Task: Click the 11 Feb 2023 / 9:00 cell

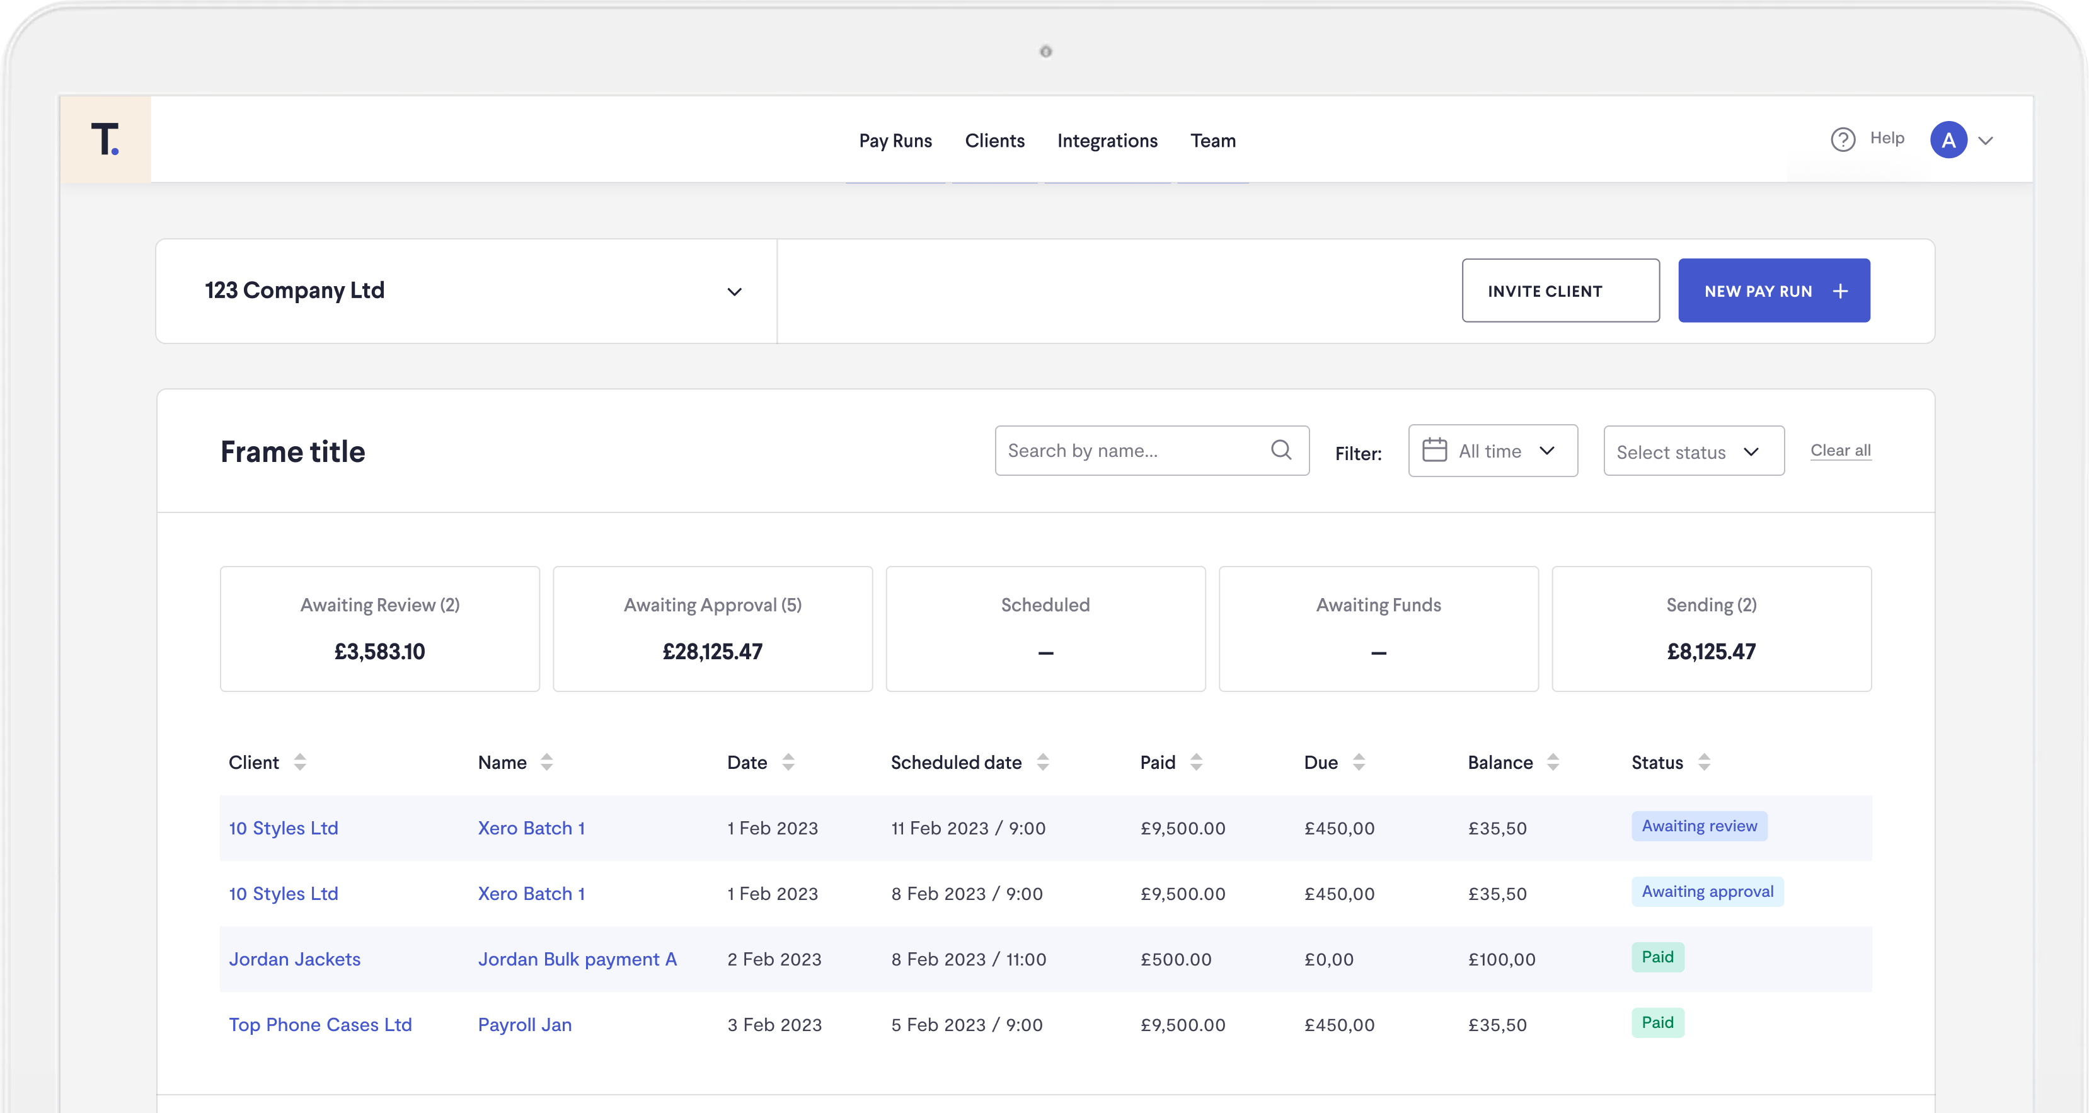Action: click(x=969, y=828)
